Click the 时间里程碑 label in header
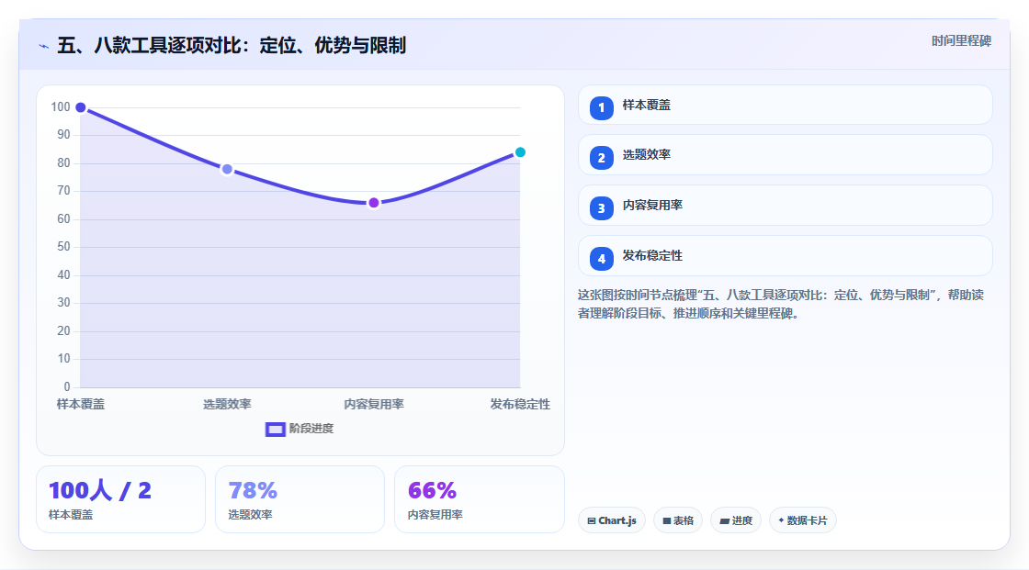This screenshot has width=1029, height=570. 961,40
